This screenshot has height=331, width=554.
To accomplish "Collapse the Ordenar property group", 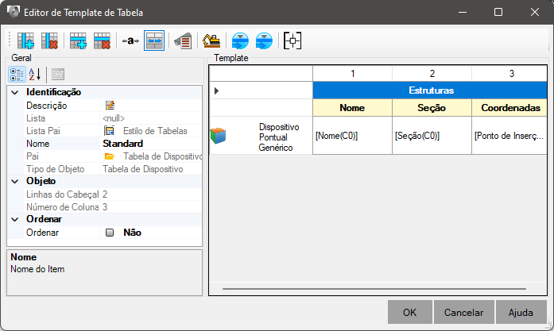I will tap(15, 220).
